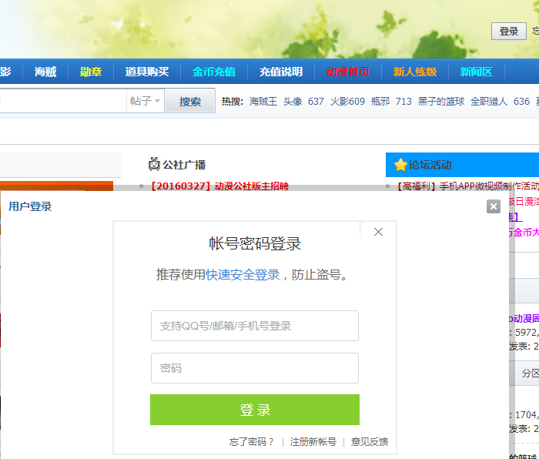
Task: Click the 登录 button in the page header
Action: (x=509, y=32)
